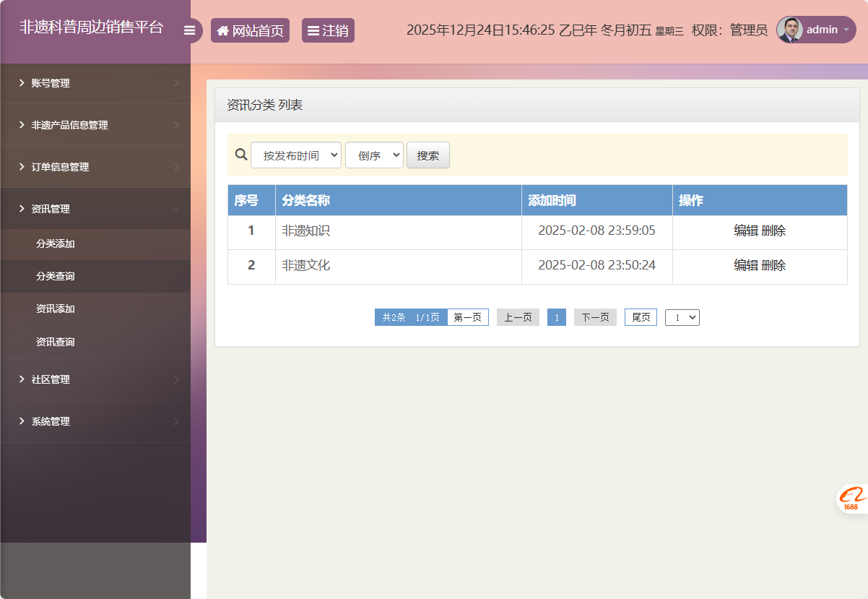The width and height of the screenshot is (868, 599).
Task: Delete the 非遗文化 category
Action: (773, 265)
